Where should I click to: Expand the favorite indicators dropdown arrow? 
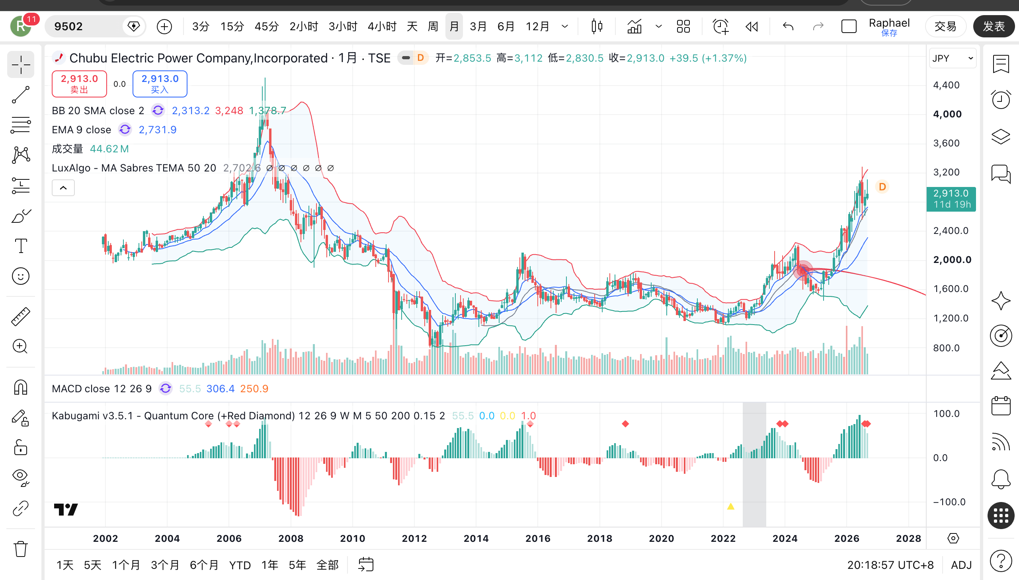[x=659, y=27]
